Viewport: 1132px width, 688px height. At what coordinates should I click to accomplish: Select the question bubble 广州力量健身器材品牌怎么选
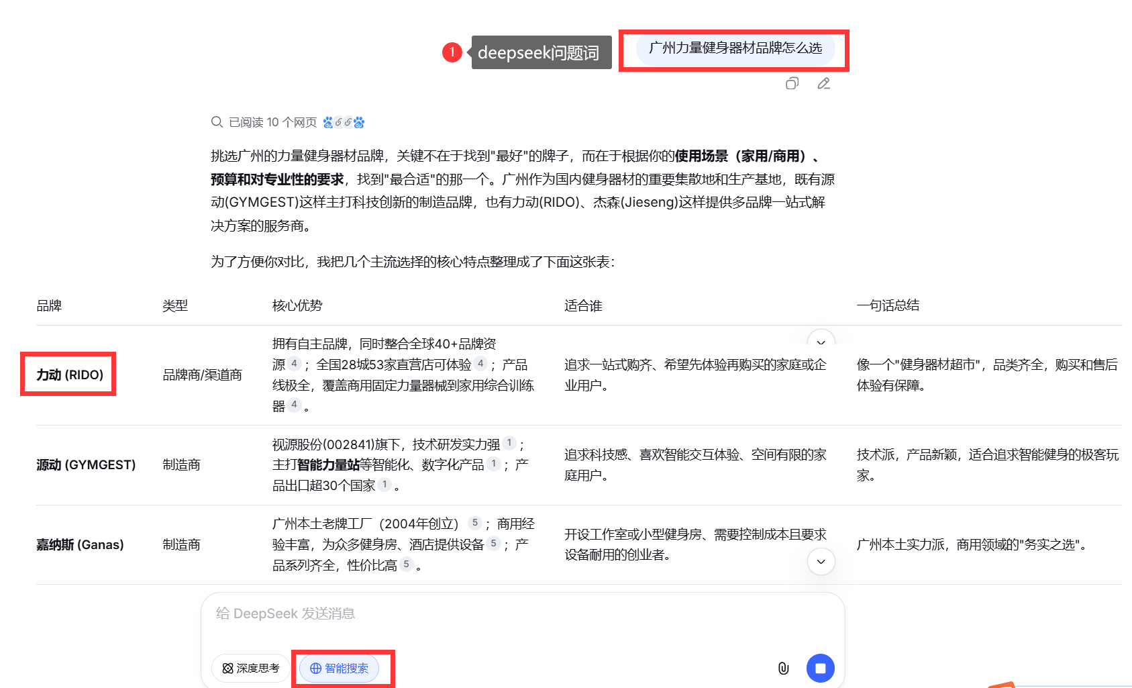[735, 48]
